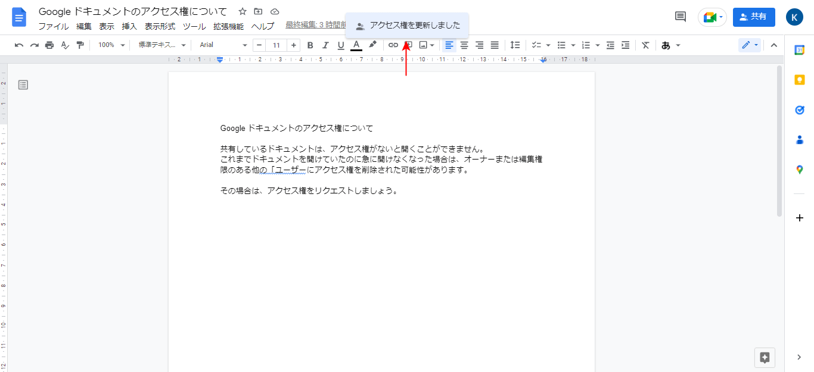
Task: Star the document title
Action: [242, 11]
